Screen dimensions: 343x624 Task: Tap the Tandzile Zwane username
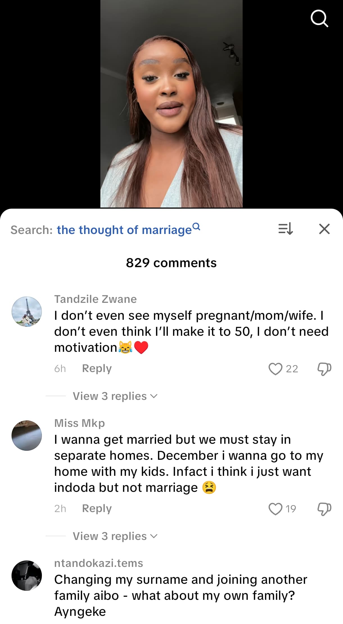click(x=95, y=299)
